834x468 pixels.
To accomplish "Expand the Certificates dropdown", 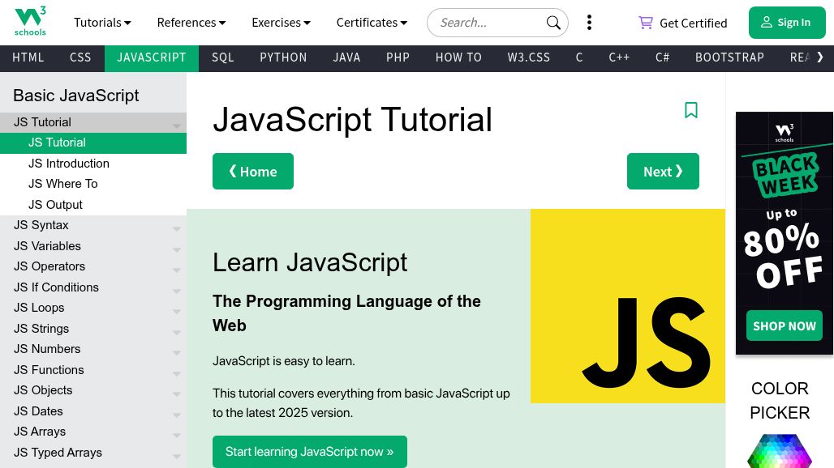I will pos(372,23).
